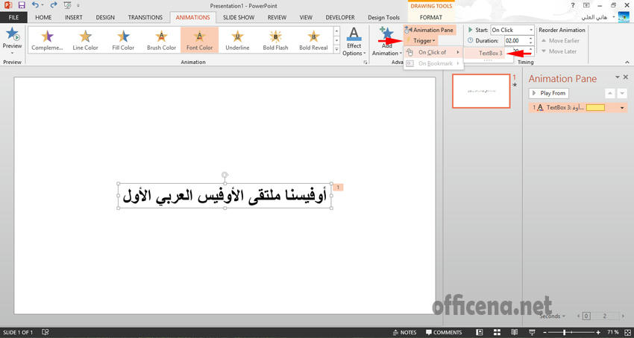Switch to the HOME tab
The height and width of the screenshot is (338, 634).
(x=43, y=17)
